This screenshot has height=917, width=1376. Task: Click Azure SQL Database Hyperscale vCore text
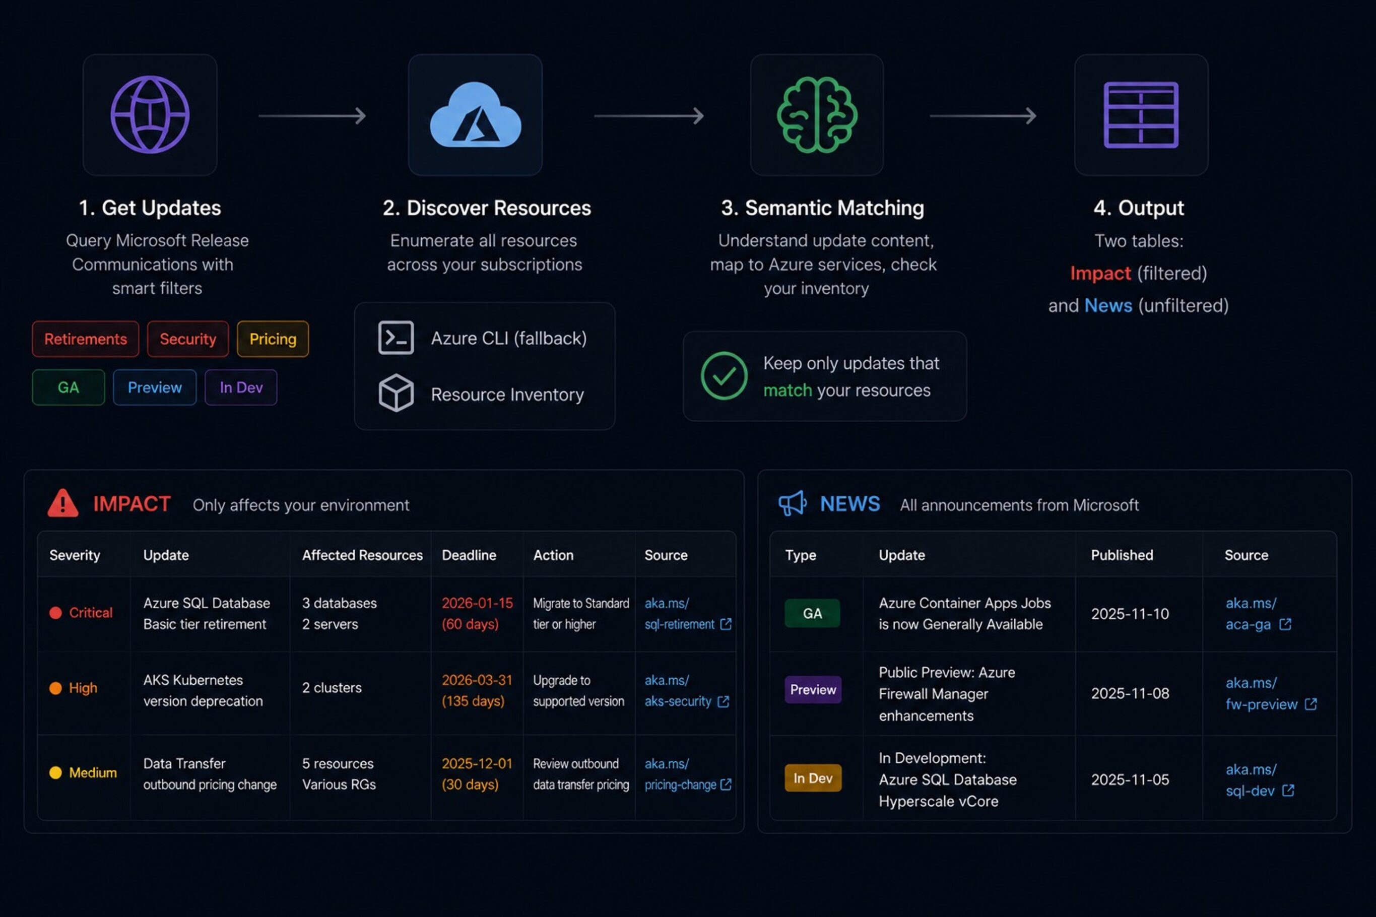click(x=947, y=779)
